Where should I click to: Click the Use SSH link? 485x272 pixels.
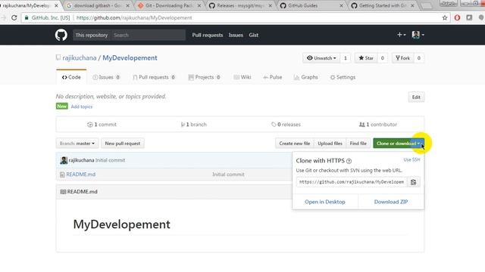click(411, 159)
